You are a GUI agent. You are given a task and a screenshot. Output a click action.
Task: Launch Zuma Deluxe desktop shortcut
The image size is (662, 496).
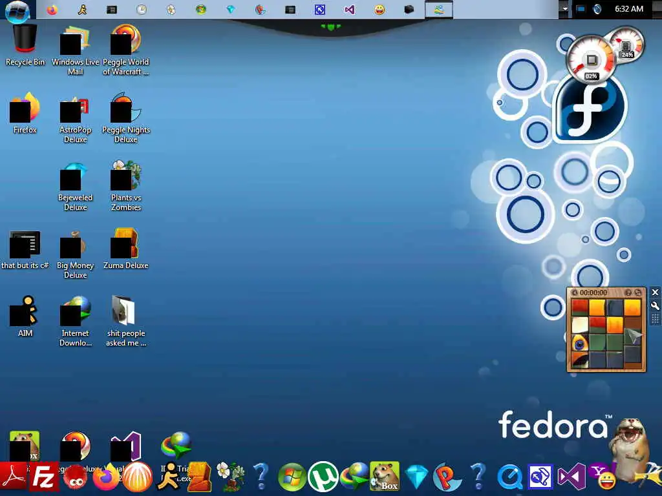tap(126, 249)
